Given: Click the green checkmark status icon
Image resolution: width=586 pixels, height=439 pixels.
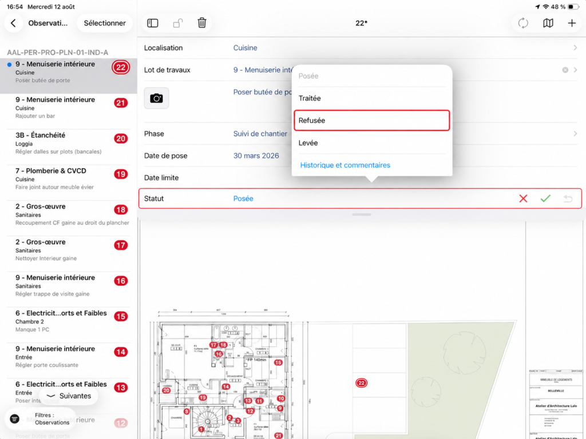Looking at the screenshot, I should pyautogui.click(x=545, y=198).
